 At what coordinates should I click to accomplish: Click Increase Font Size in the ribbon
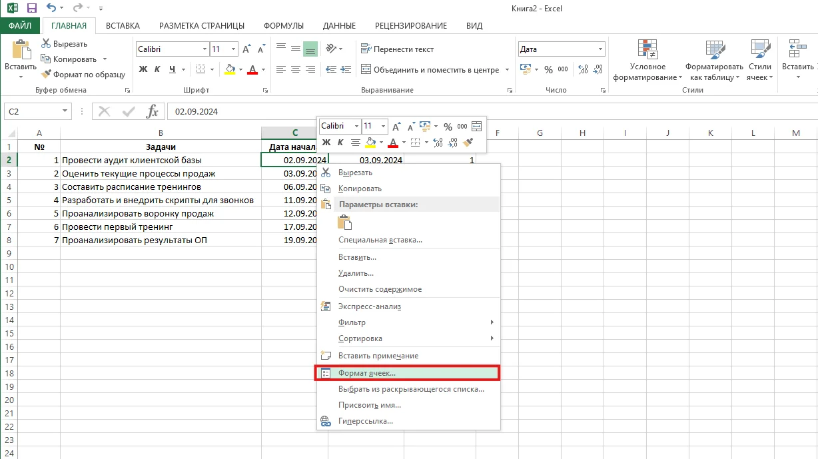click(246, 49)
